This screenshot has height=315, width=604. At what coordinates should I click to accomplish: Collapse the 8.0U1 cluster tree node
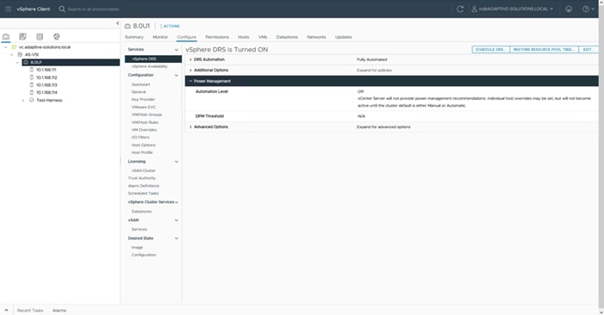click(17, 62)
